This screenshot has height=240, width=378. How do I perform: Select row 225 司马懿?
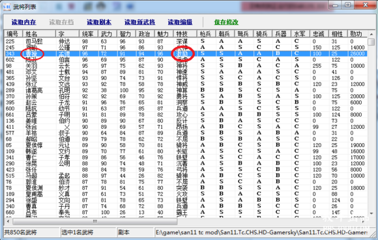coord(186,42)
